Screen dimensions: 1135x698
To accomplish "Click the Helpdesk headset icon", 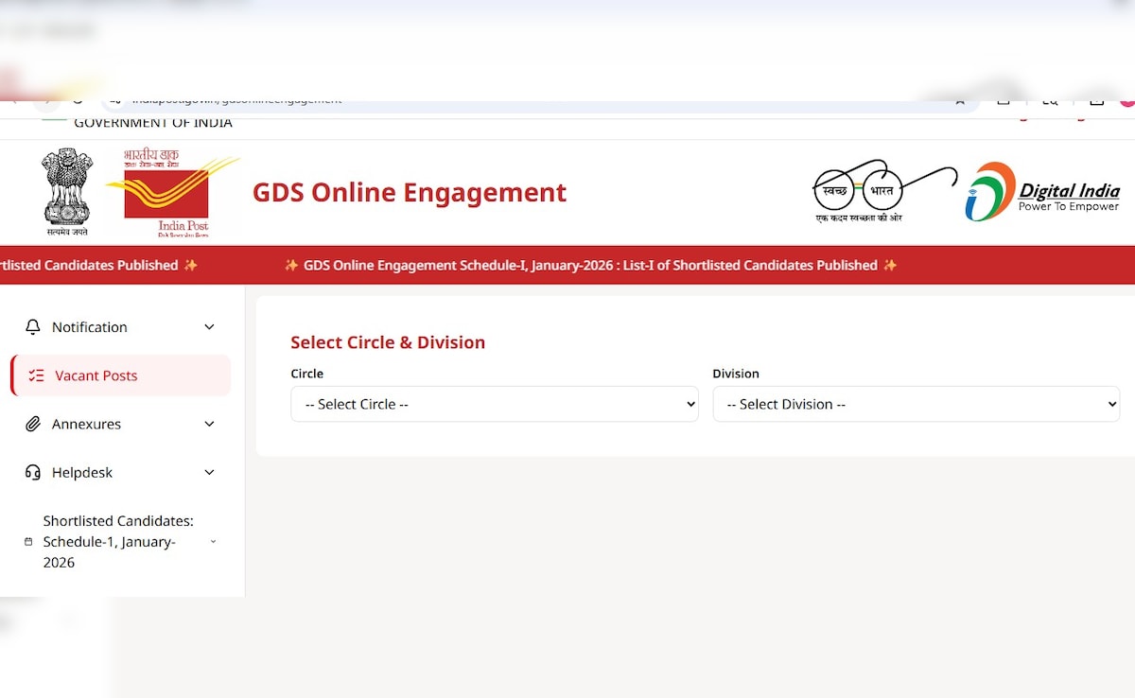I will pos(32,472).
